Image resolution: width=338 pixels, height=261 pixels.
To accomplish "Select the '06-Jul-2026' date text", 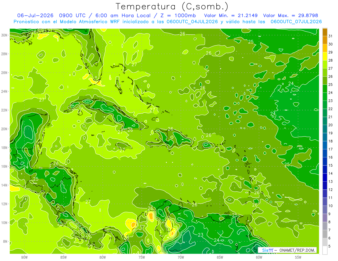I will [35, 15].
